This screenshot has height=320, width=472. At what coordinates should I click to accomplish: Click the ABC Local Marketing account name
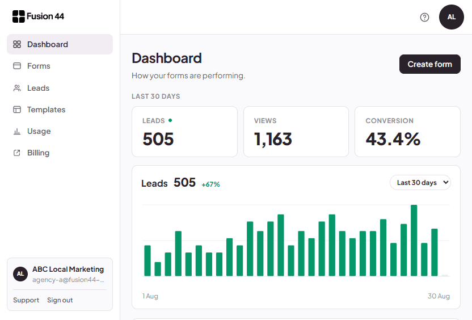pyautogui.click(x=68, y=269)
